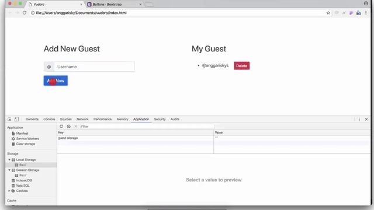The height and width of the screenshot is (210, 374).
Task: Open the Memory tab
Action: (x=122, y=119)
